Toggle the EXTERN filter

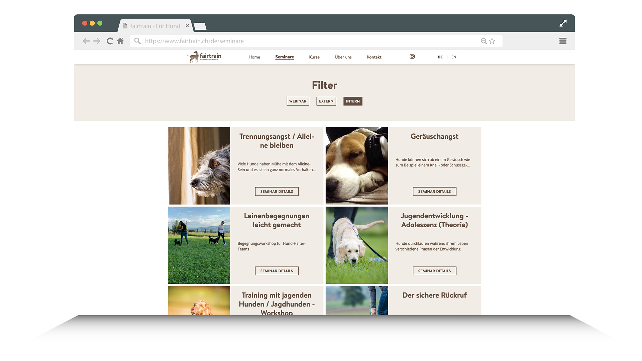[x=326, y=101]
